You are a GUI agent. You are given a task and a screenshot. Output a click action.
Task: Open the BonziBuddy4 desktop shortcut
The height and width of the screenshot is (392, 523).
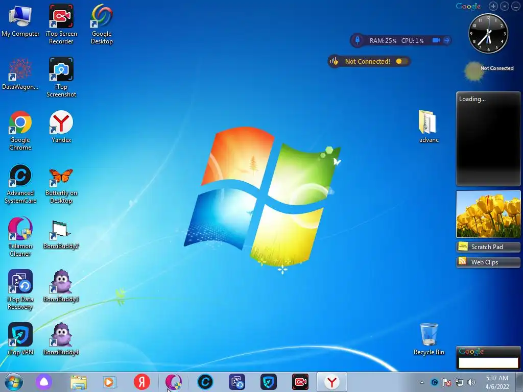click(61, 339)
